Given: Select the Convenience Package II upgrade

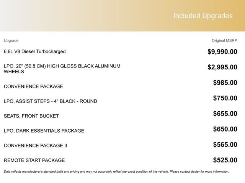Looking at the screenshot, I should [35, 146].
